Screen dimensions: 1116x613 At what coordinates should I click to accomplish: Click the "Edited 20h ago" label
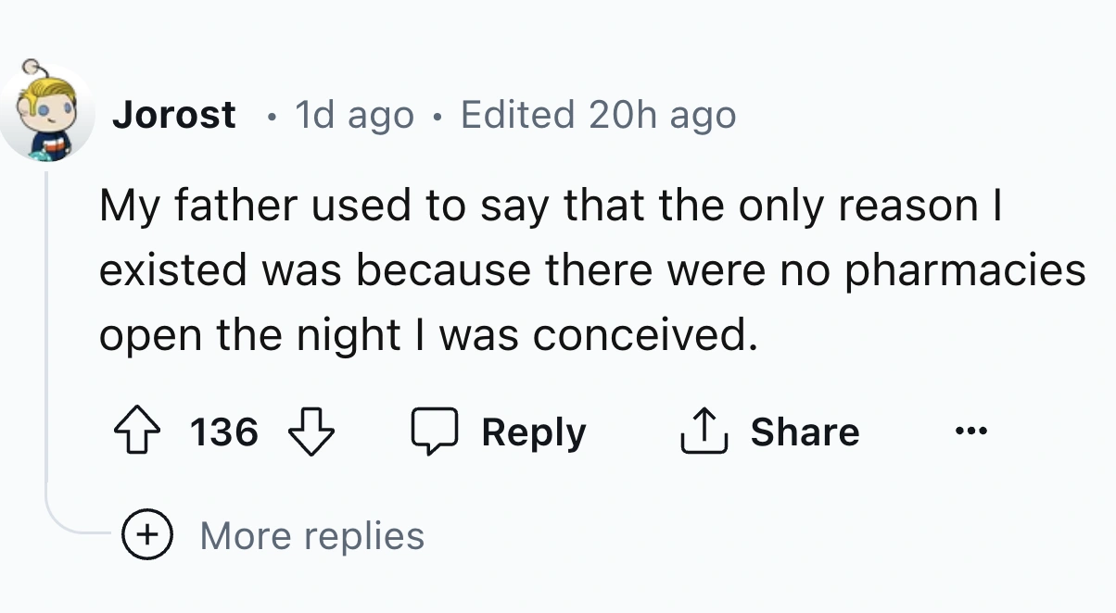pyautogui.click(x=598, y=115)
